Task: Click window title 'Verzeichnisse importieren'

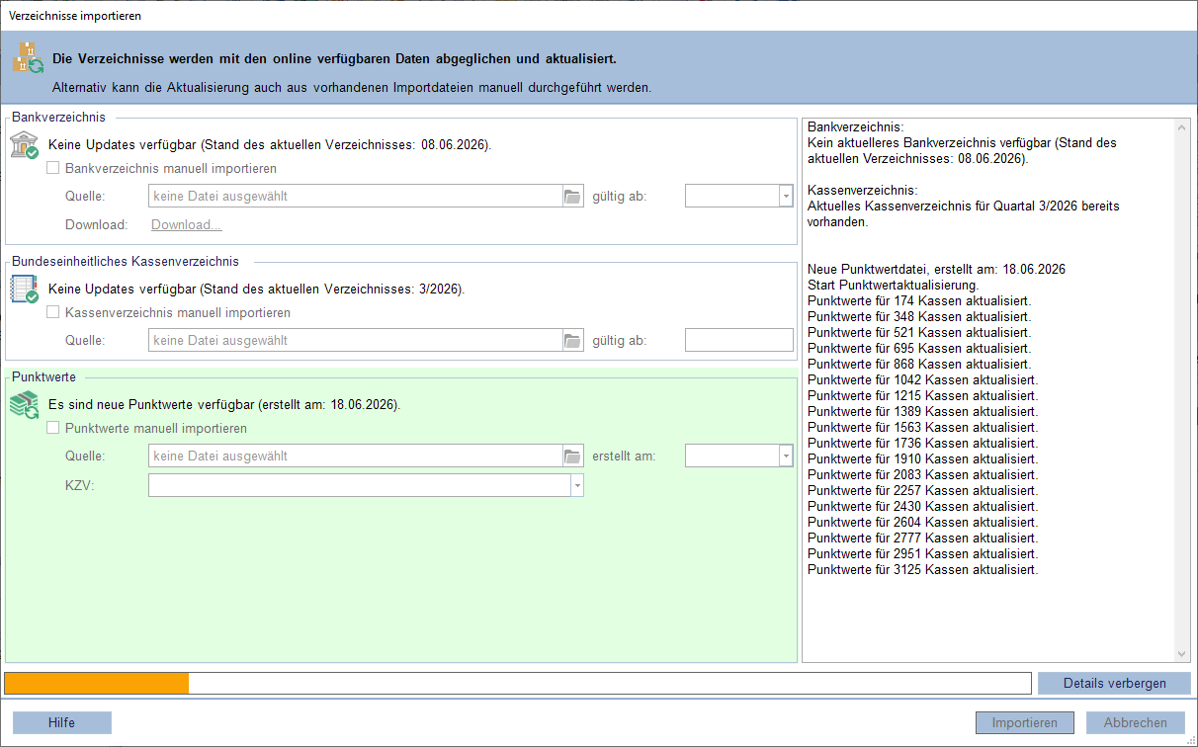Action: click(x=75, y=16)
